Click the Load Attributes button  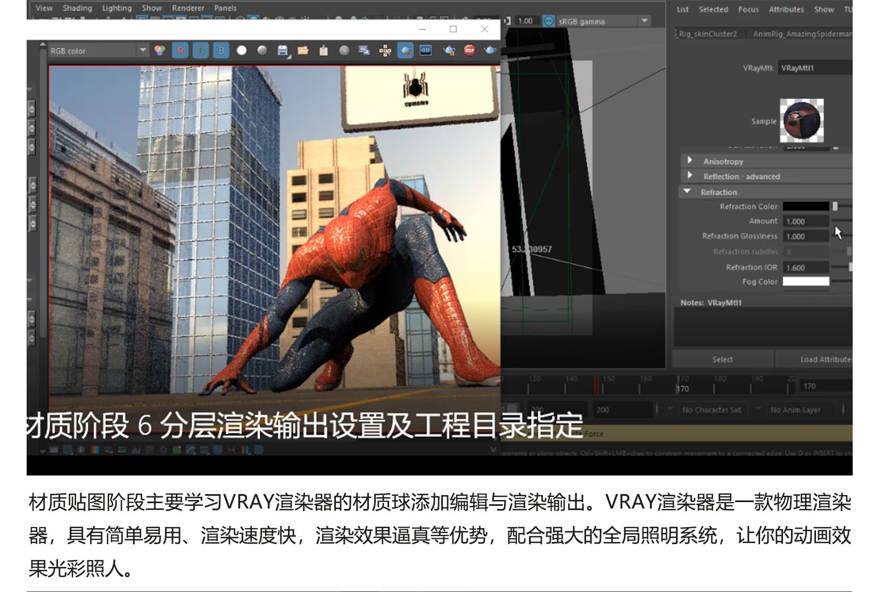814,359
